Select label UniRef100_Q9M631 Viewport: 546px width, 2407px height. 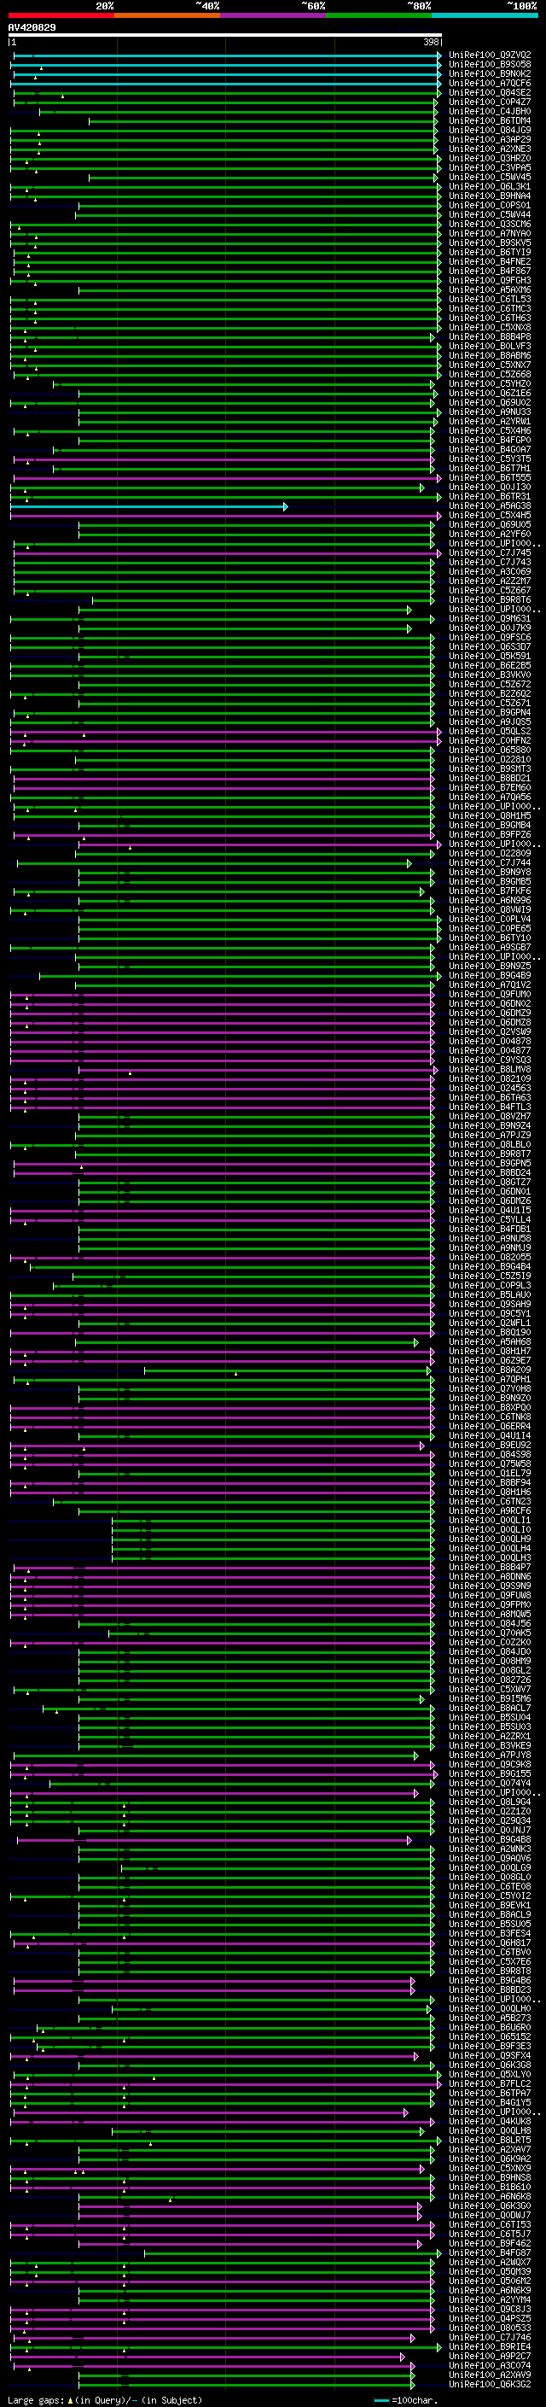490,618
